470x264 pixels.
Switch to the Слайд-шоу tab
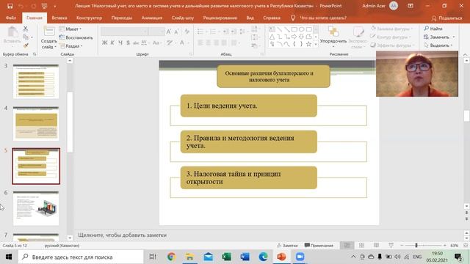pyautogui.click(x=183, y=18)
